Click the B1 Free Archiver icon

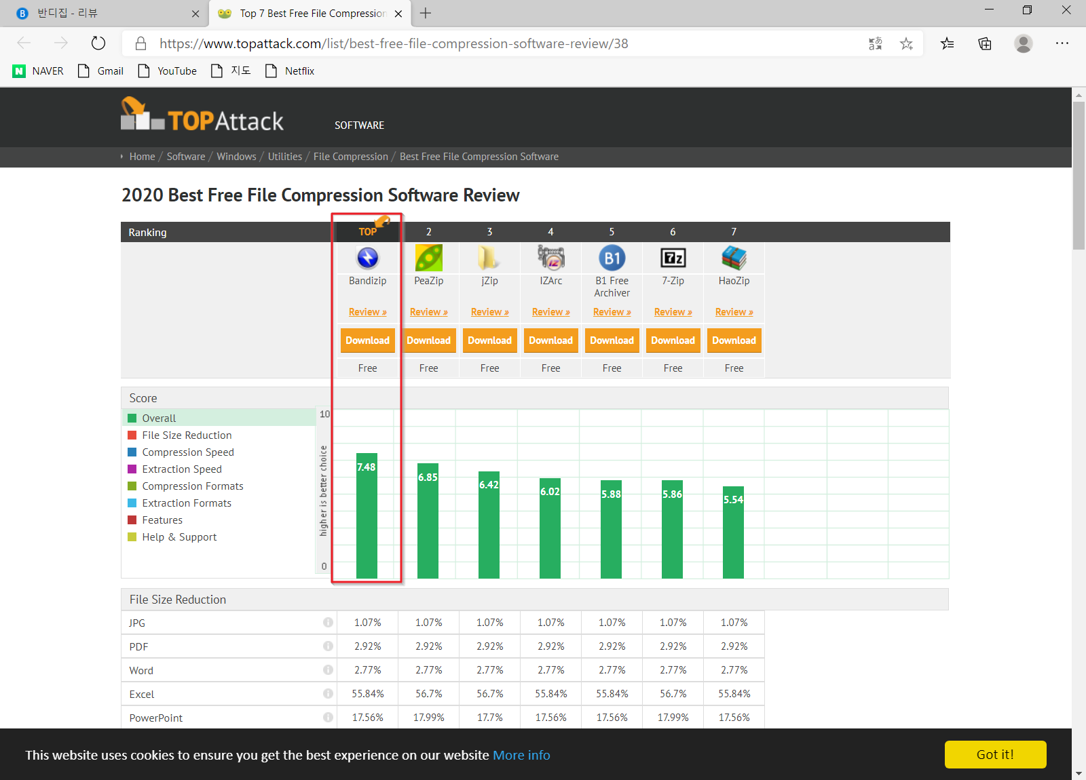click(612, 258)
